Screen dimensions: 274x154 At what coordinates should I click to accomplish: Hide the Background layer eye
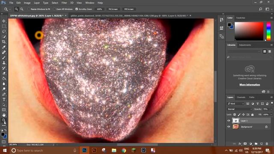click(229, 127)
